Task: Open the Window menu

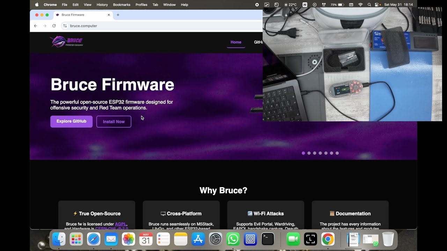Action: pyautogui.click(x=169, y=5)
